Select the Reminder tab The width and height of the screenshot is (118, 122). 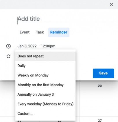tap(59, 32)
